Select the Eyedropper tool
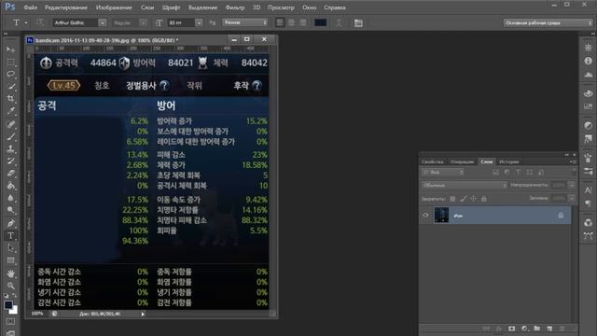The image size is (597, 336). coord(10,111)
